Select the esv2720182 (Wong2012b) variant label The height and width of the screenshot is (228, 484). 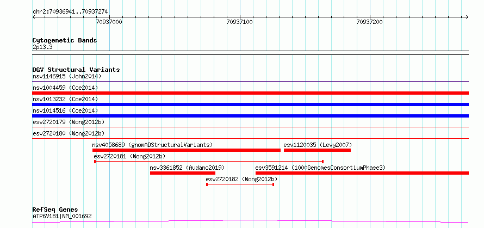241,179
